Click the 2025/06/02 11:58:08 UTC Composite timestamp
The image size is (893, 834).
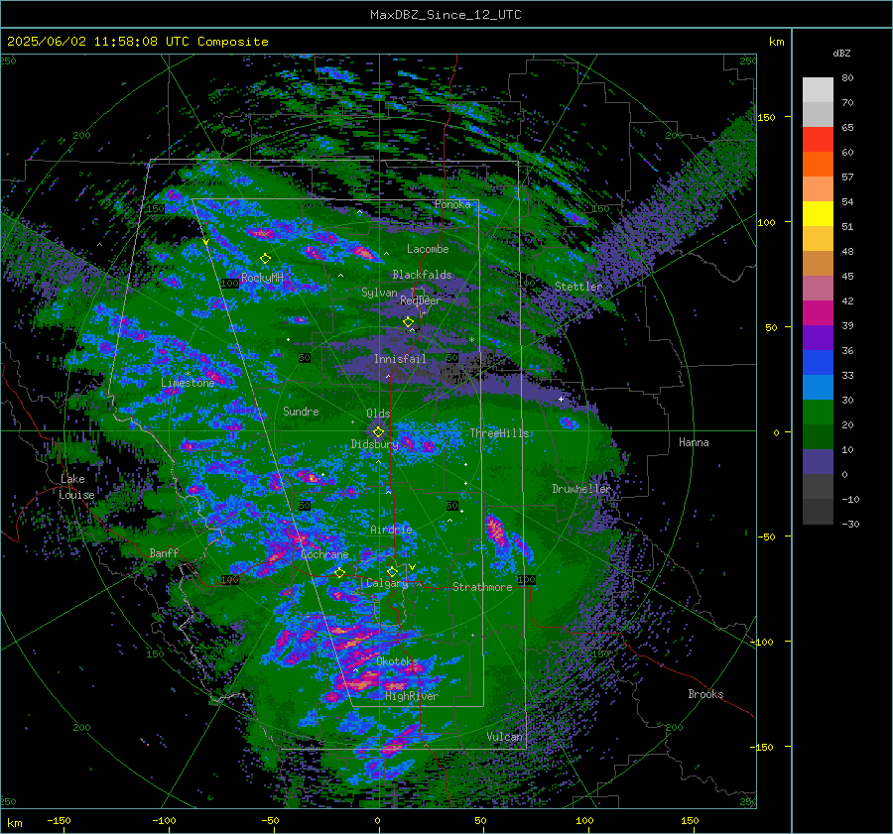coord(137,42)
